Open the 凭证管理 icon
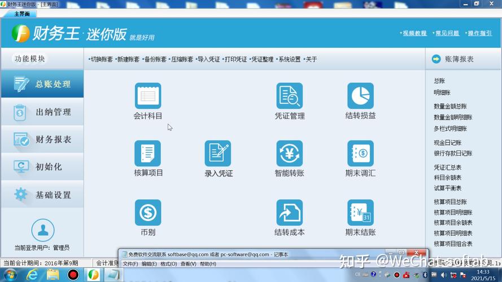The width and height of the screenshot is (502, 282). tap(290, 96)
